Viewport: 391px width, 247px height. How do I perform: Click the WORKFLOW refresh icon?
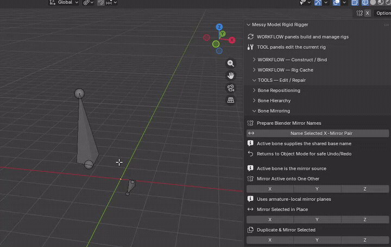pos(250,37)
